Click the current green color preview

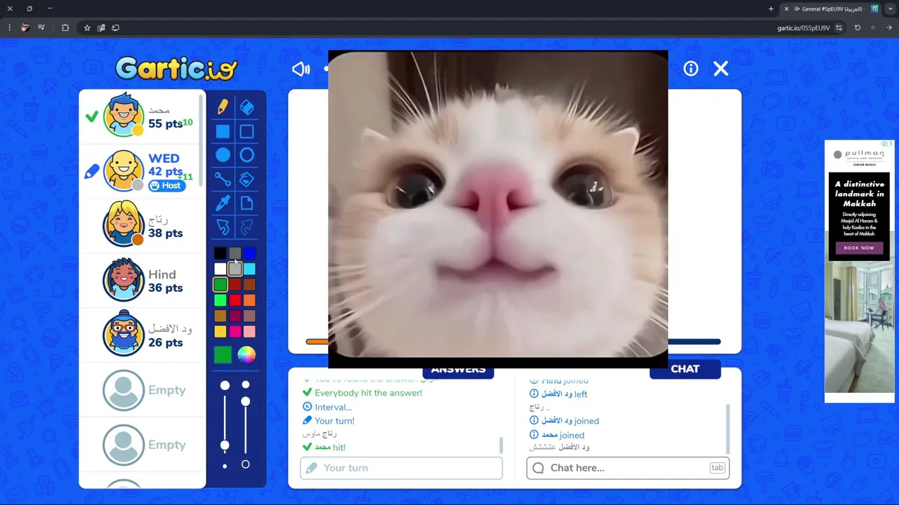(223, 355)
